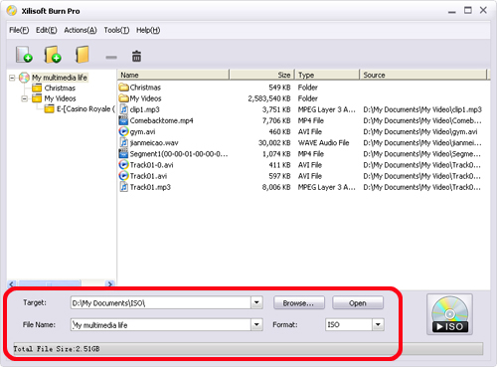Click the clip1.mp3 source path cell

coord(422,109)
